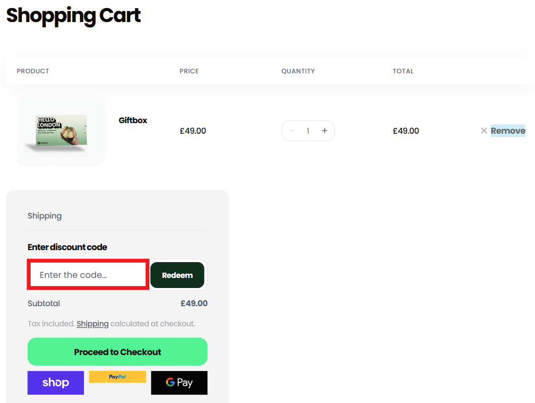The width and height of the screenshot is (535, 403).
Task: Click the minus icon to decrease quantity
Action: point(291,130)
